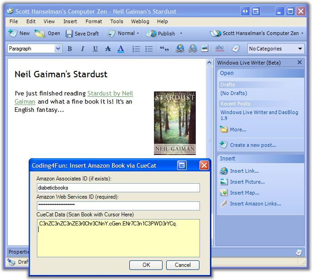Open the Edit menu
Viewport: 312px width, 280px height.
(31, 21)
